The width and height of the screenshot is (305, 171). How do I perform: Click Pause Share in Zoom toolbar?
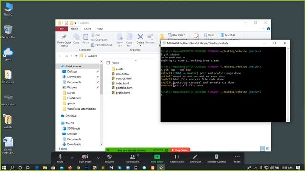(x=177, y=158)
